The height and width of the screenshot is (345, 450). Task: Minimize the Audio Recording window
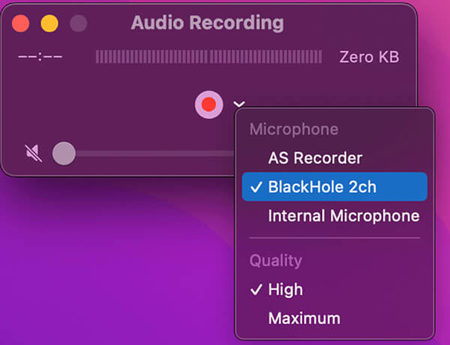(49, 23)
